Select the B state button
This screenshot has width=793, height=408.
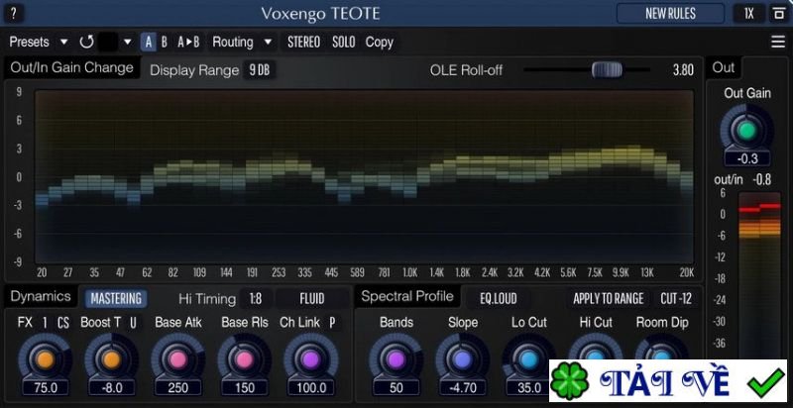pyautogui.click(x=165, y=42)
